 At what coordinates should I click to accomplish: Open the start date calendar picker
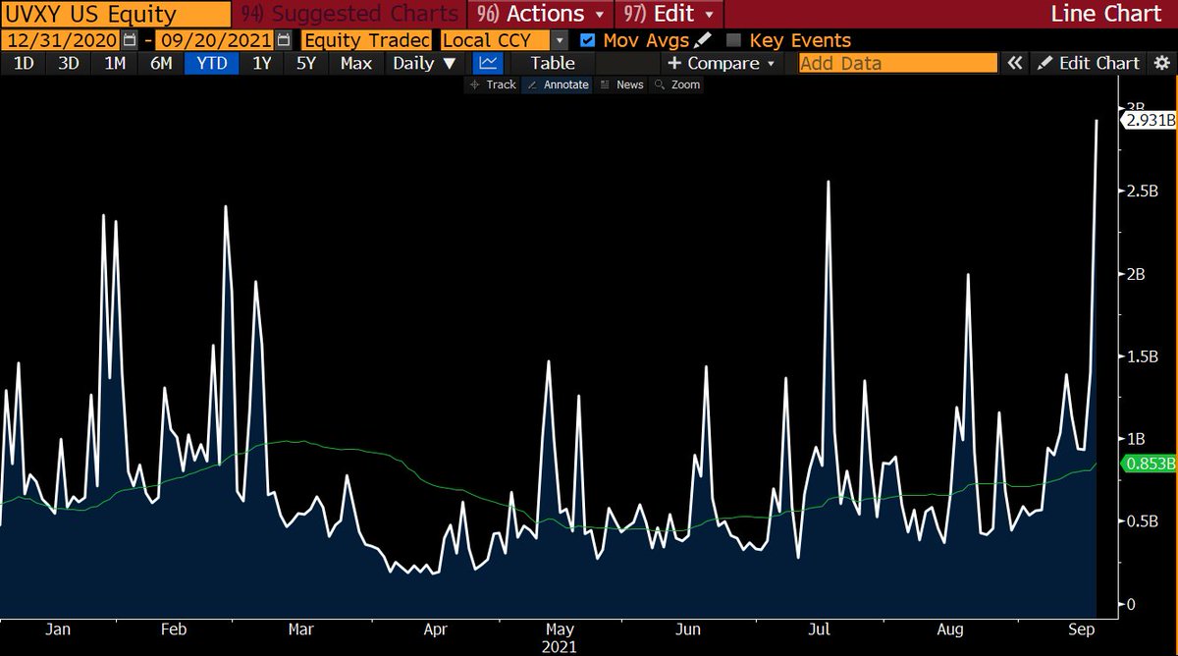click(132, 40)
